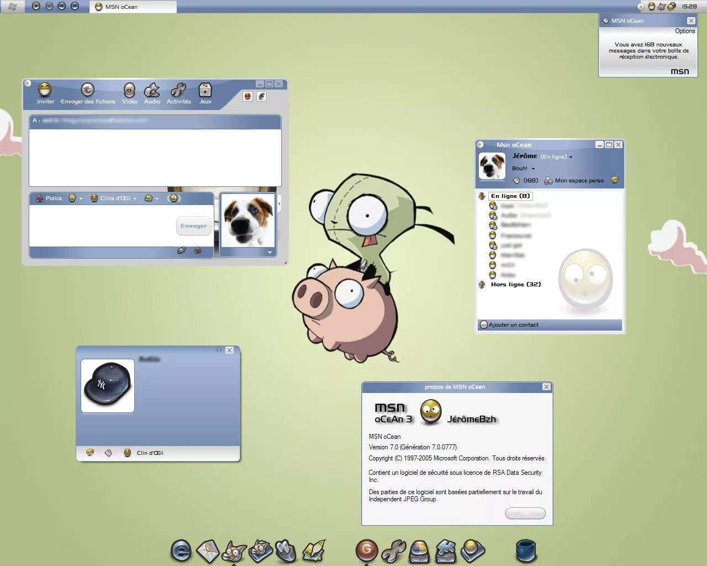Open the emoticon picker dropdown arrow
The height and width of the screenshot is (566, 707).
[81, 198]
